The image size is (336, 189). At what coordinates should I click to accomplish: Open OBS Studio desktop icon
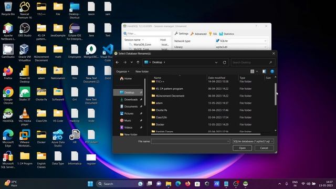pos(25,30)
